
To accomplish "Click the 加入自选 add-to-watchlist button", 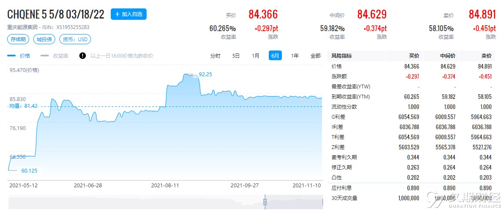I will 128,14.
